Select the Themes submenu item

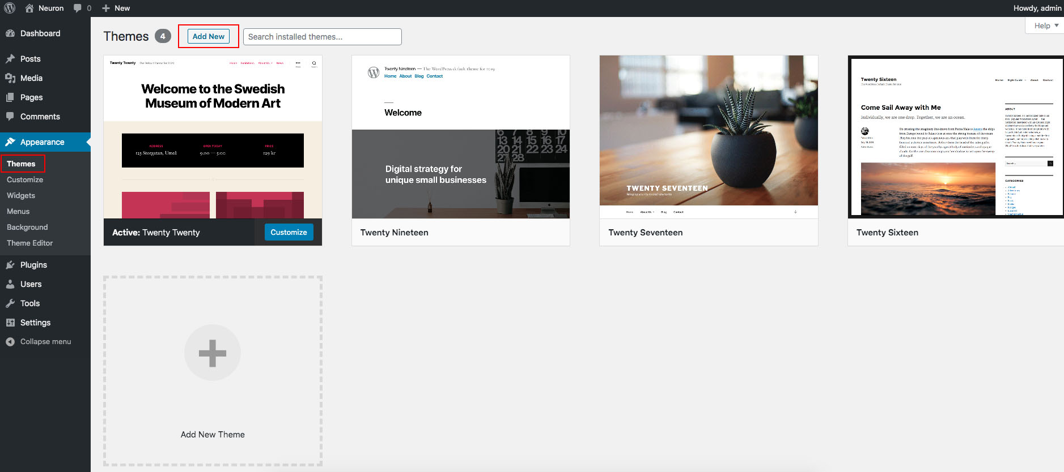(21, 164)
